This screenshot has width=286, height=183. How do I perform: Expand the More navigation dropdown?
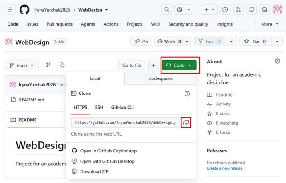click(x=270, y=24)
